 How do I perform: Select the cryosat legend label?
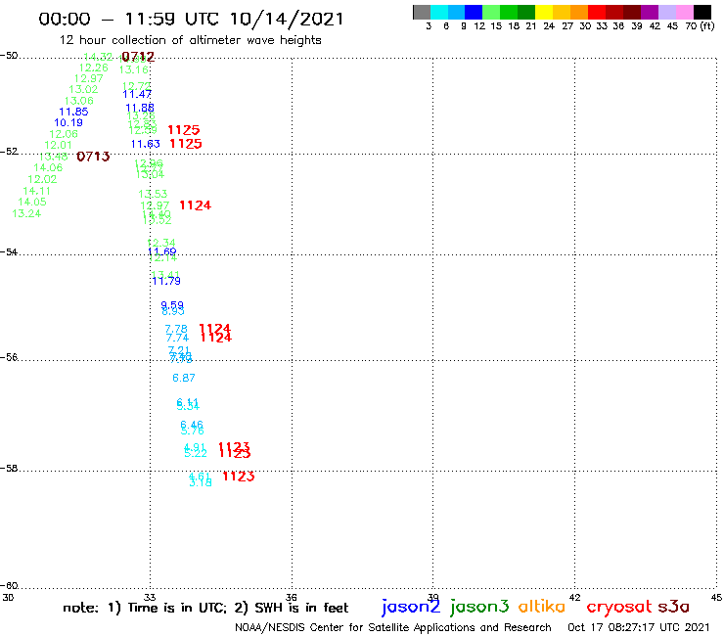click(618, 608)
